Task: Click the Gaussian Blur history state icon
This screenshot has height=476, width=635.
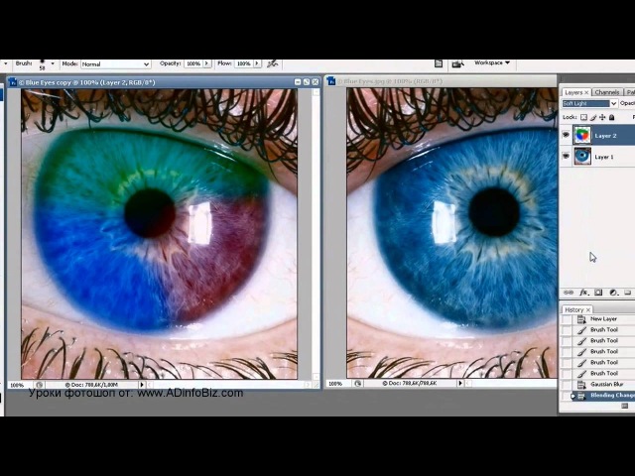Action: [581, 385]
